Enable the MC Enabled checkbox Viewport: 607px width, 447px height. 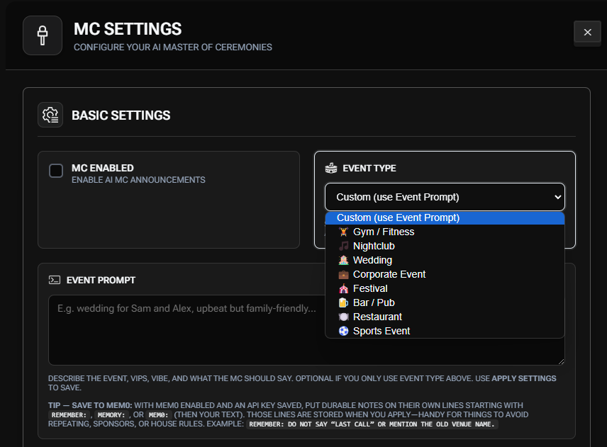pos(56,171)
